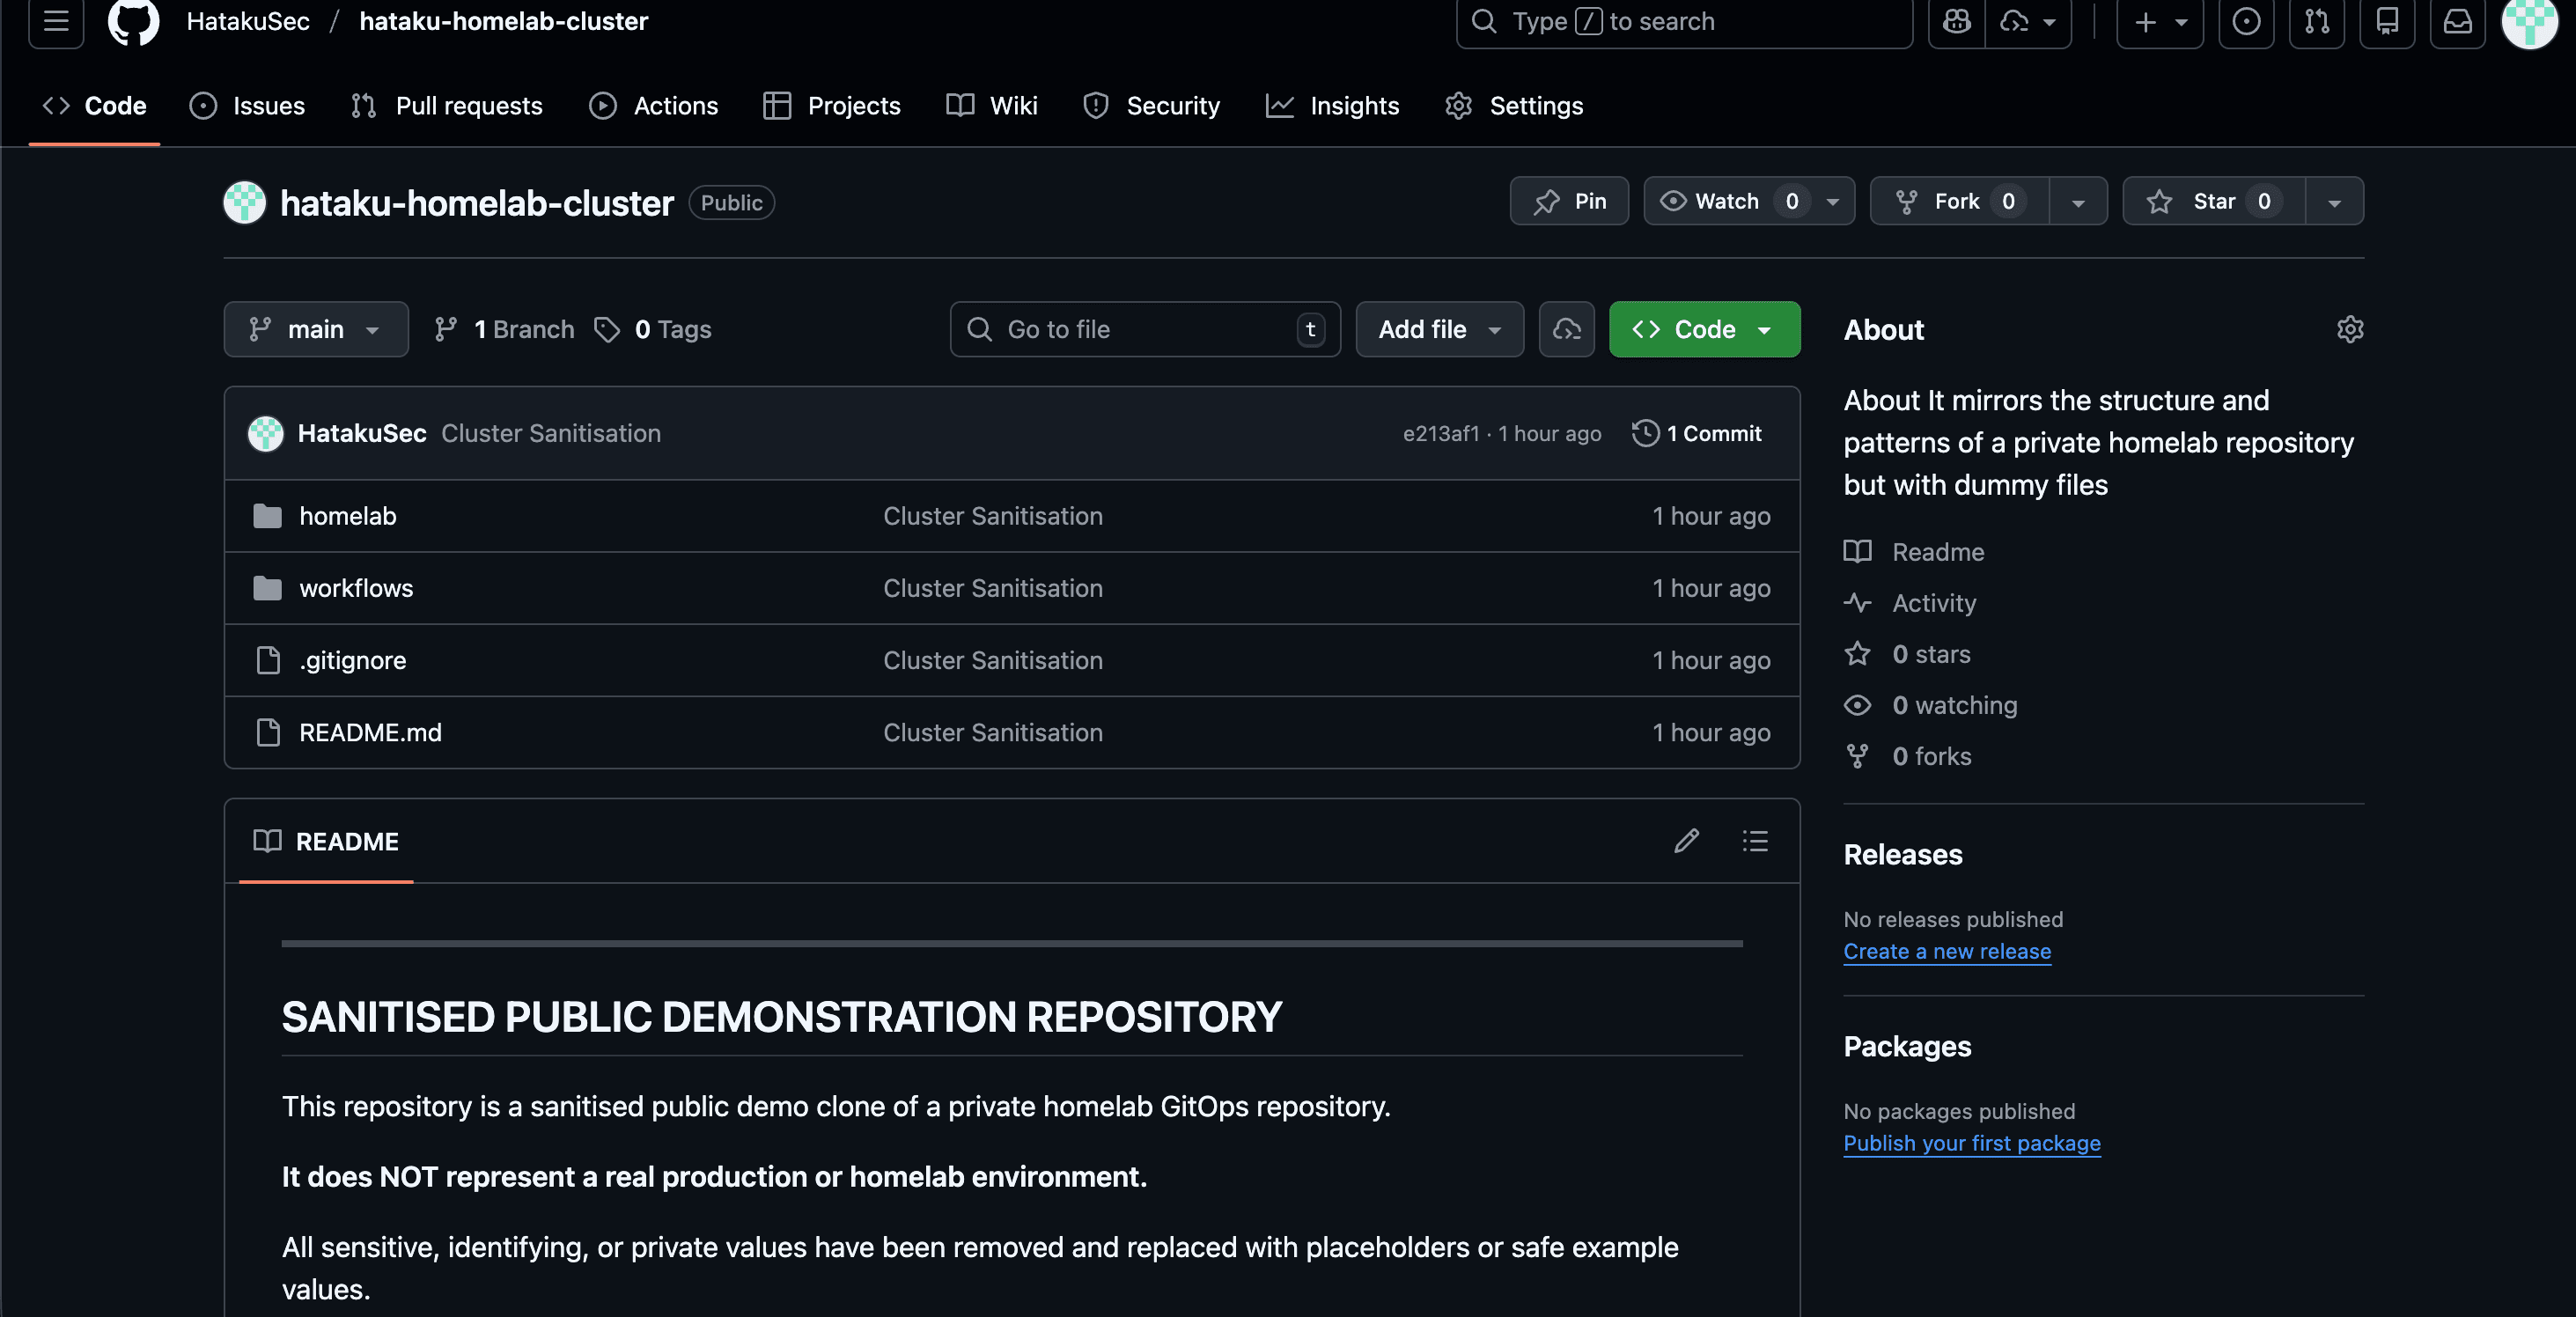This screenshot has width=2576, height=1317.
Task: Open About settings gear icon
Action: point(2349,329)
